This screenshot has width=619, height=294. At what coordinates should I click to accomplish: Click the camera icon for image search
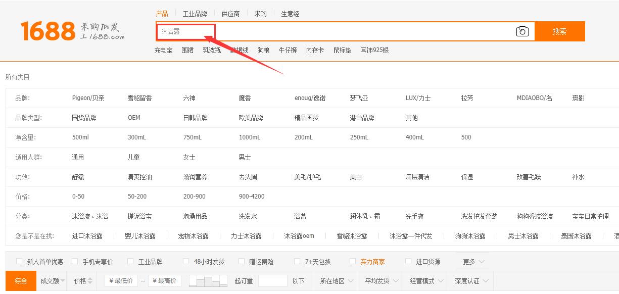click(522, 31)
